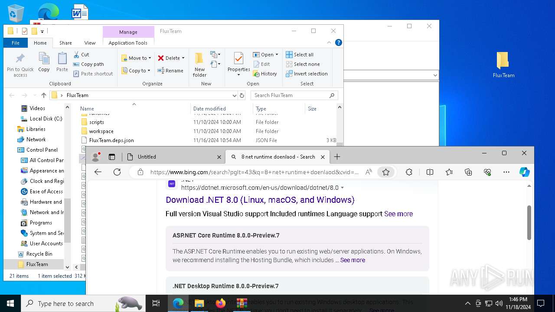Screen dimensions: 555x312
Task: Sort by Date modified column
Action: [x=209, y=109]
